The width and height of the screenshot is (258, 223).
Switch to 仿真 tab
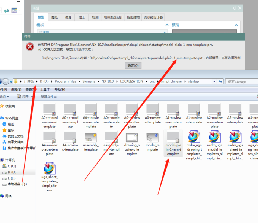[x=68, y=17]
